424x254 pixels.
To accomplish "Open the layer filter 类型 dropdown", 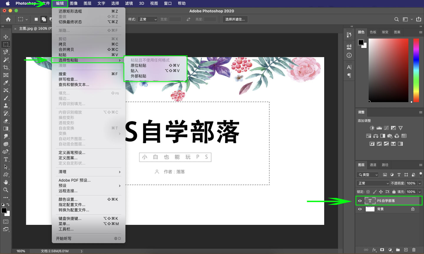I will click(x=367, y=175).
